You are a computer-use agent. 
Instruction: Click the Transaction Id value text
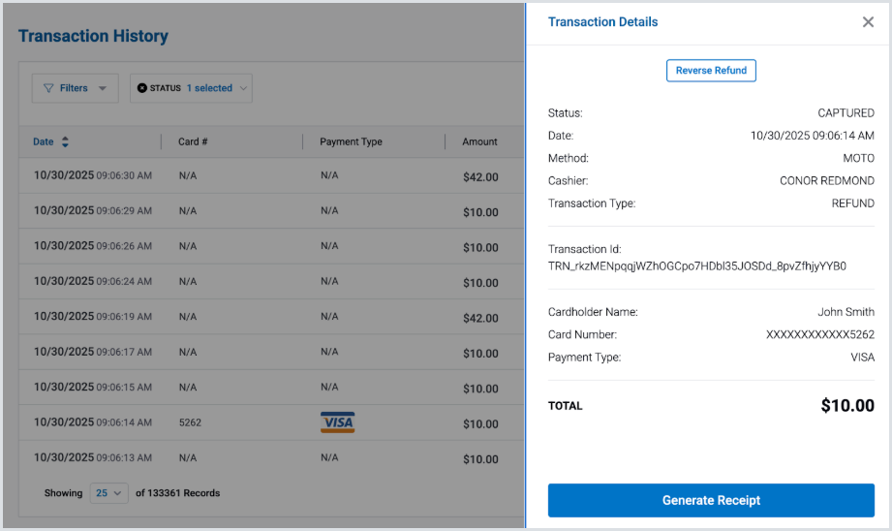coord(696,265)
